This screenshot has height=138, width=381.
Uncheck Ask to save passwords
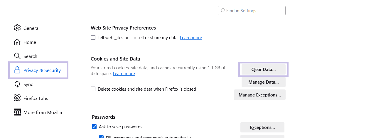(94, 127)
